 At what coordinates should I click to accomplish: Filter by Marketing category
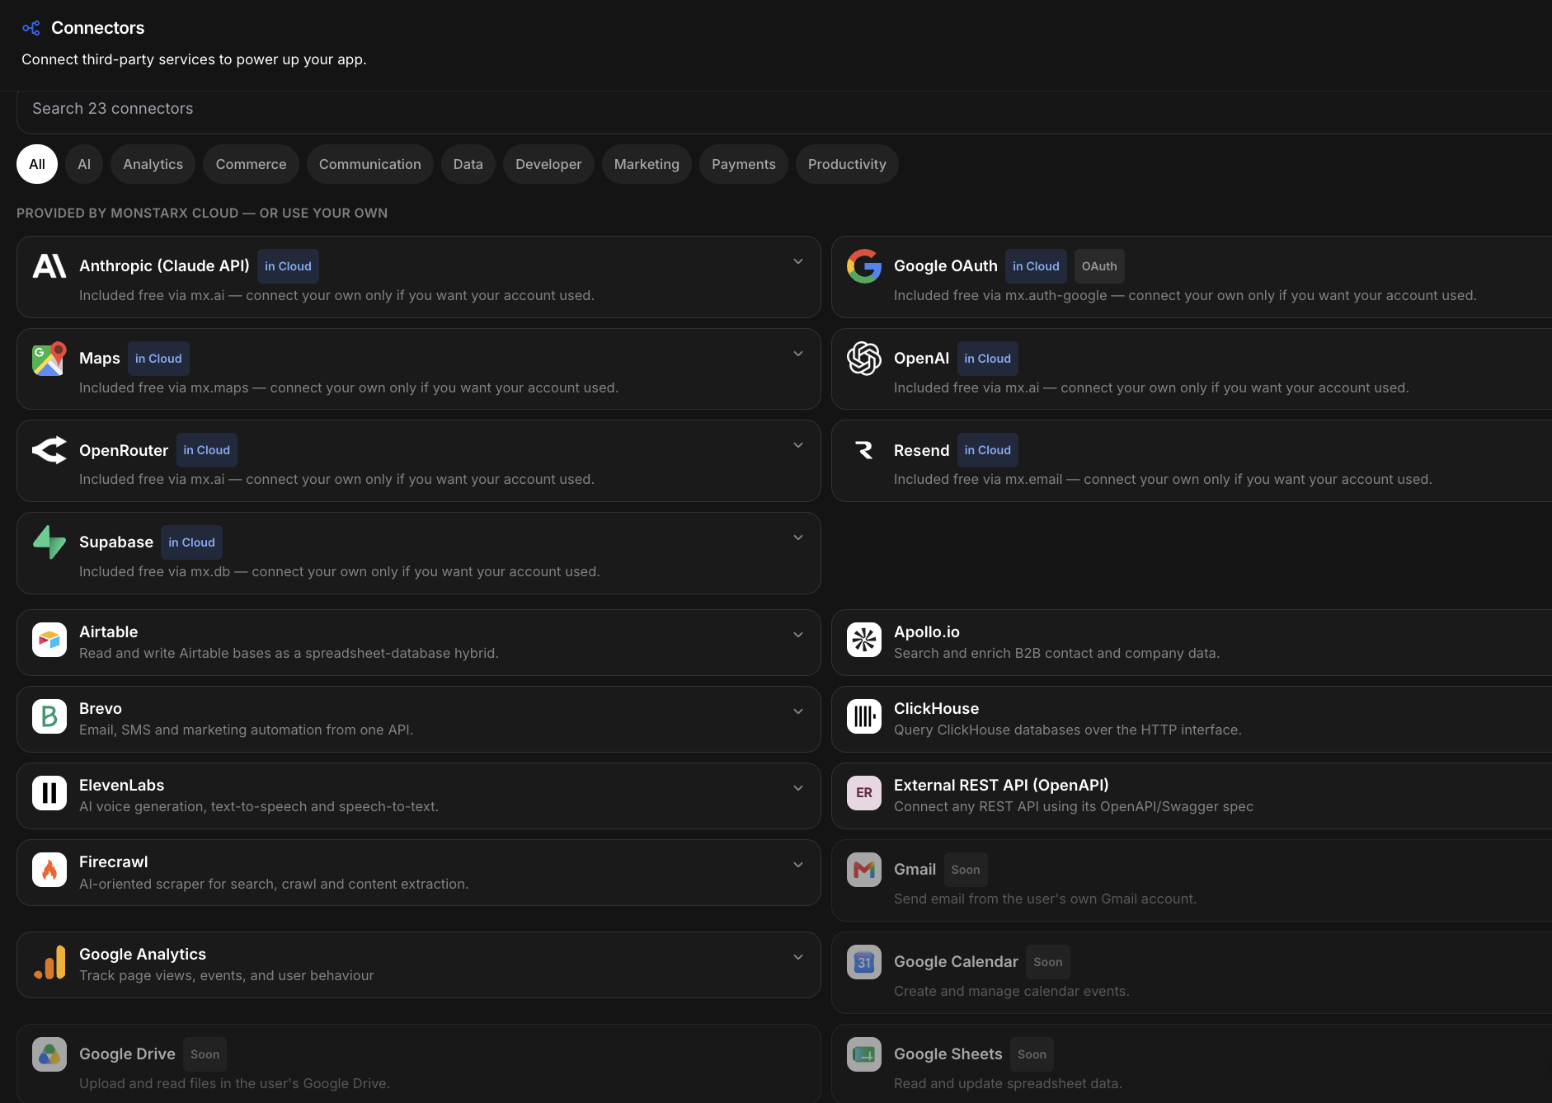pyautogui.click(x=647, y=164)
